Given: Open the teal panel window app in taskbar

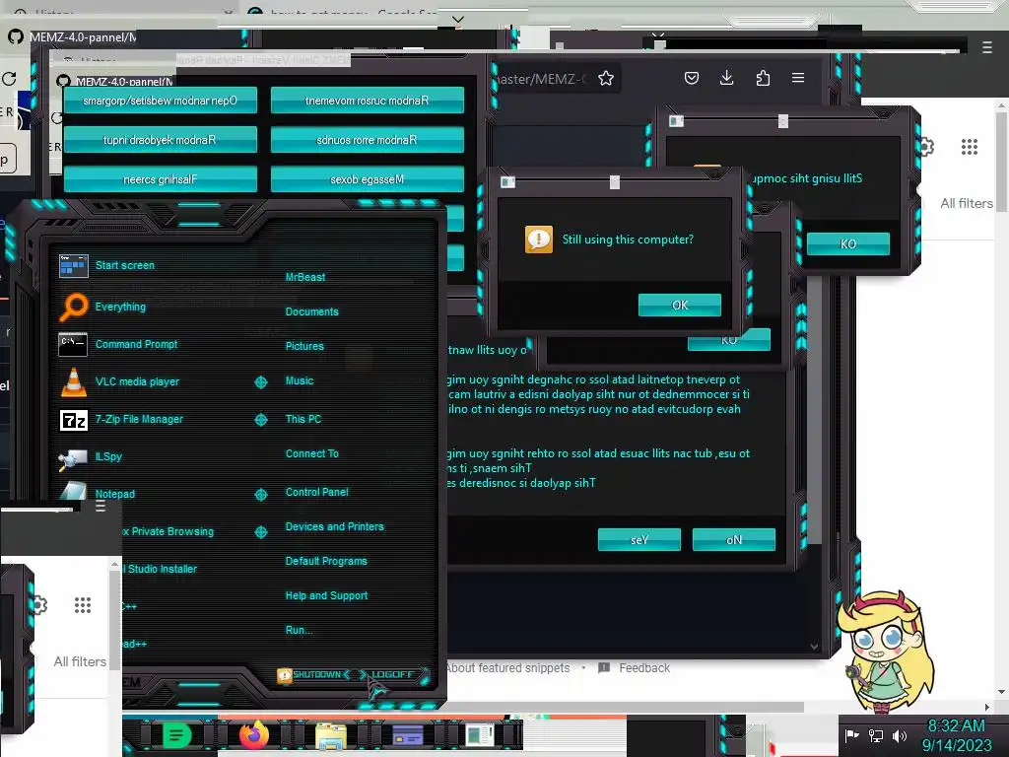Looking at the screenshot, I should tap(480, 735).
